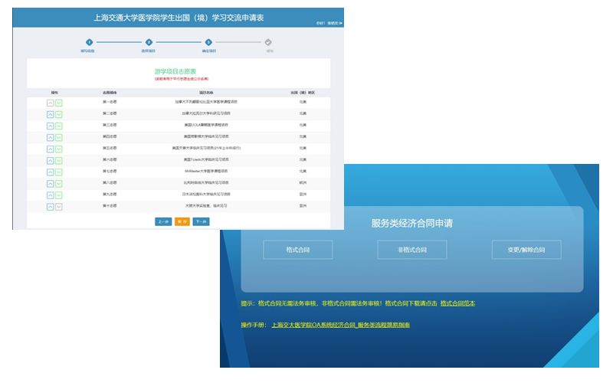Select step 3 marker in the progress bar

click(x=208, y=42)
